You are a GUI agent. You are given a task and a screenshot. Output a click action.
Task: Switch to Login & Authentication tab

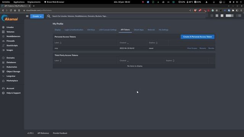[74, 30]
